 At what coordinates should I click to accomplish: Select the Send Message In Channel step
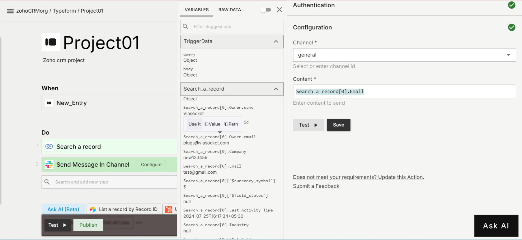click(109, 164)
